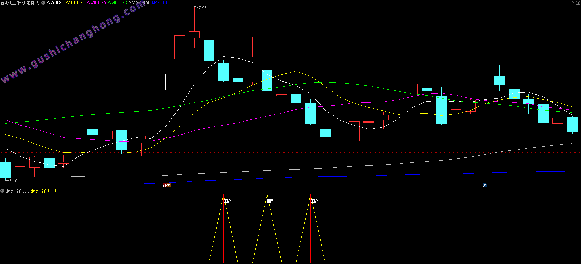Click the 涨榜 marker below the chart
The image size is (581, 264).
coord(167,186)
